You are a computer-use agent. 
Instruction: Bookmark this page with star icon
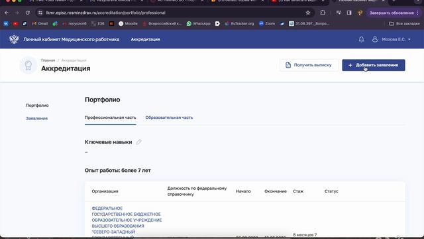pos(307,13)
